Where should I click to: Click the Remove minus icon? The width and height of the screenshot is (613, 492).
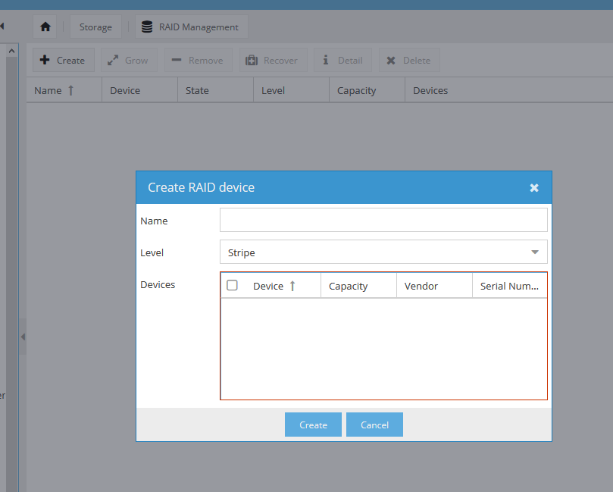coord(176,60)
